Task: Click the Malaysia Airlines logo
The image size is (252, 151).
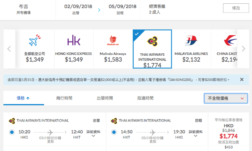Action: click(x=191, y=40)
